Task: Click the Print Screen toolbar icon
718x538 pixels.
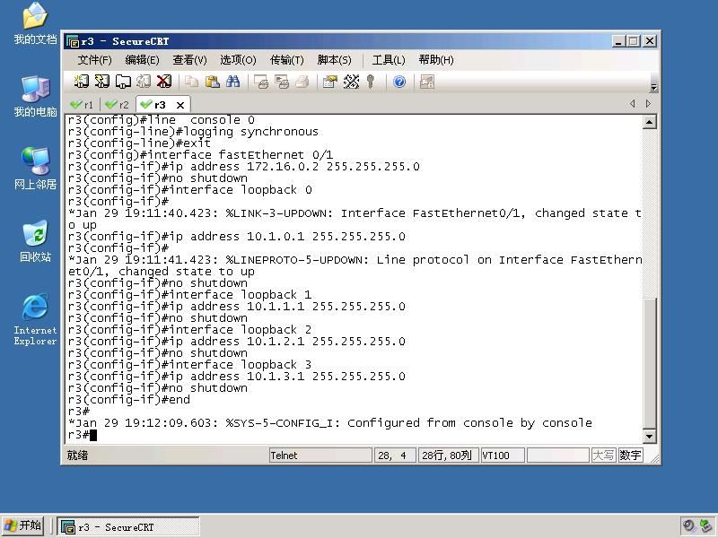Action: [260, 82]
